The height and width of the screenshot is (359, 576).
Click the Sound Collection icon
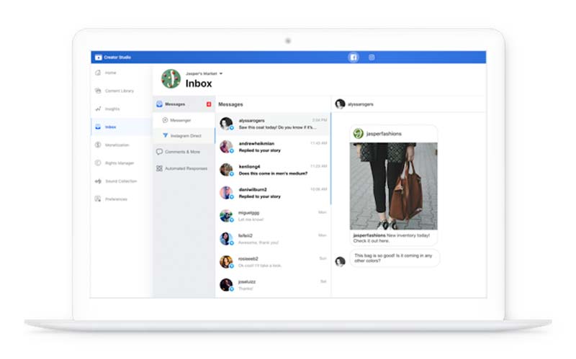click(98, 181)
